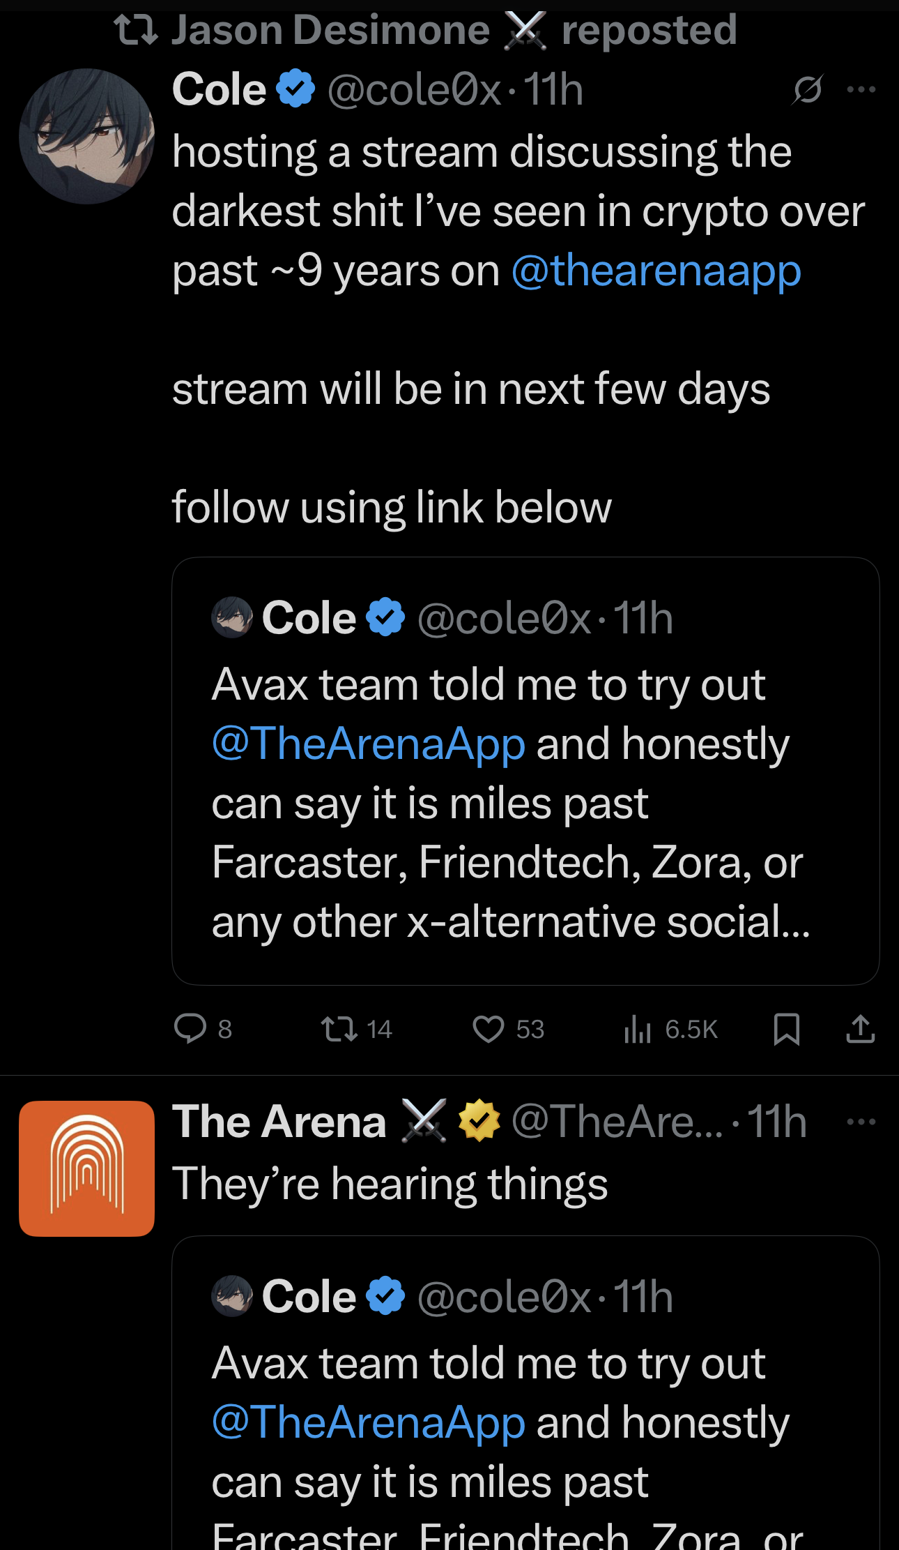899x1550 pixels.
Task: Share Cole's stream tweet
Action: pos(861,1029)
